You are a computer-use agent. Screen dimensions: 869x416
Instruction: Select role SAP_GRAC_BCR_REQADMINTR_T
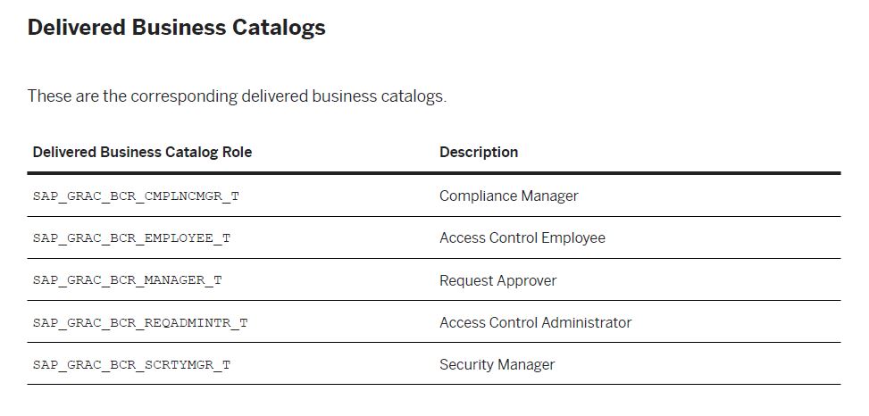pyautogui.click(x=140, y=323)
